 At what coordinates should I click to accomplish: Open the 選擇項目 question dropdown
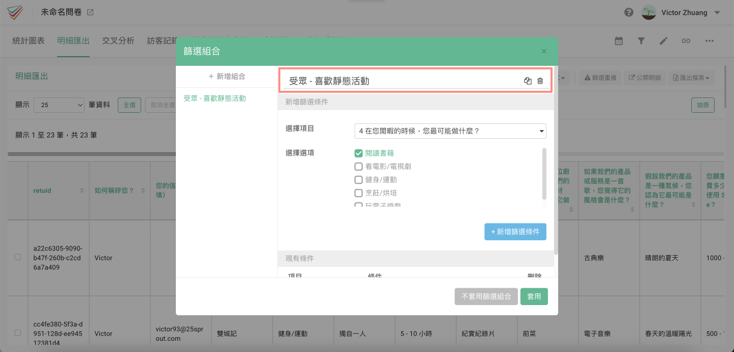(450, 131)
